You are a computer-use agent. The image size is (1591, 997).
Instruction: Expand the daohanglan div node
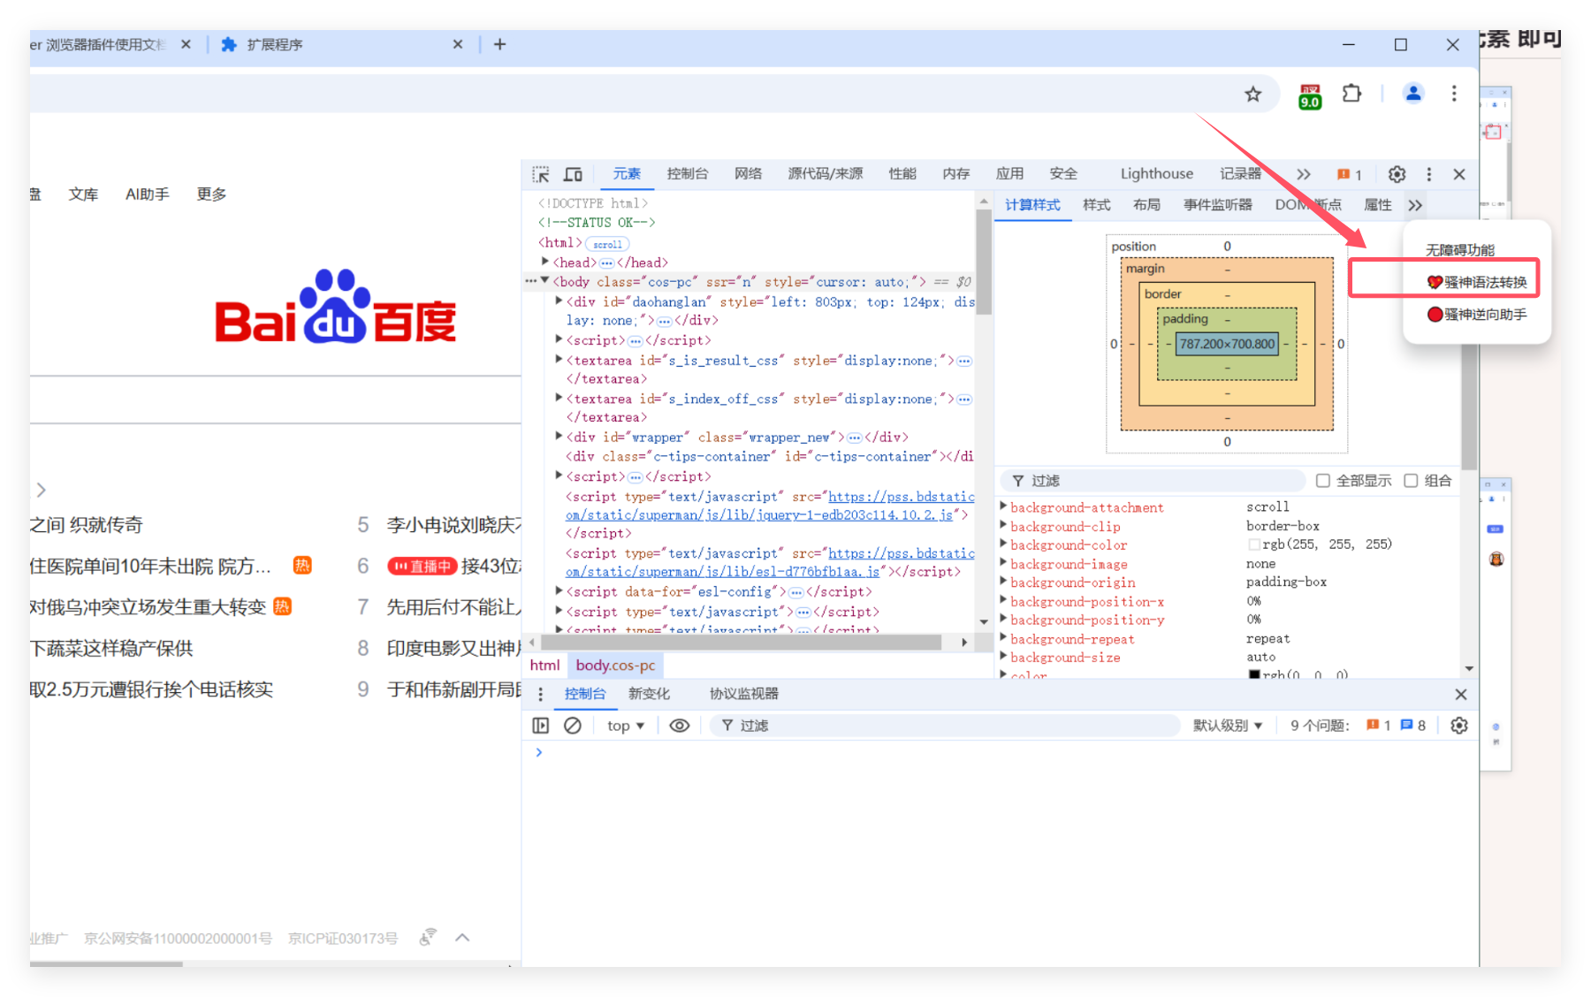(x=559, y=301)
